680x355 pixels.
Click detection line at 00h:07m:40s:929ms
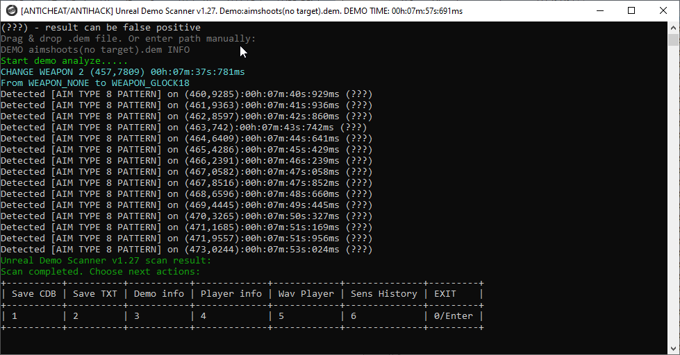(186, 94)
